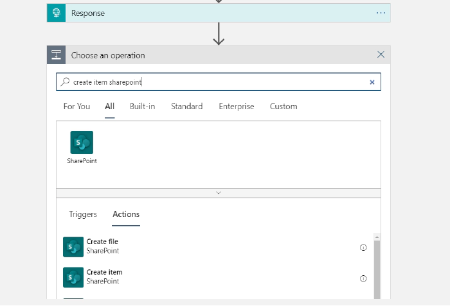Screen dimensions: 450x306
Task: Click the Response action globe icon
Action: [x=57, y=13]
